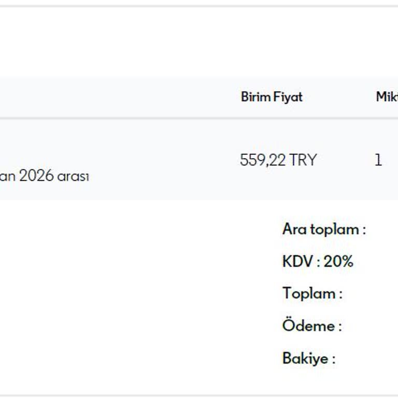Image resolution: width=398 pixels, height=398 pixels.
Task: Click the truncated Miktar column header
Action: pos(387,97)
